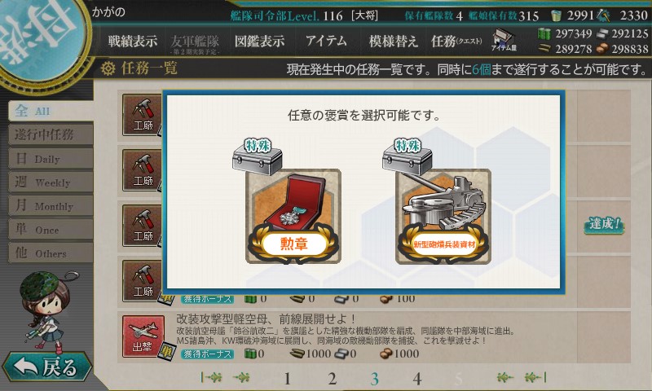Show Once-only quests
Image resolution: width=652 pixels, height=391 pixels.
(x=51, y=230)
